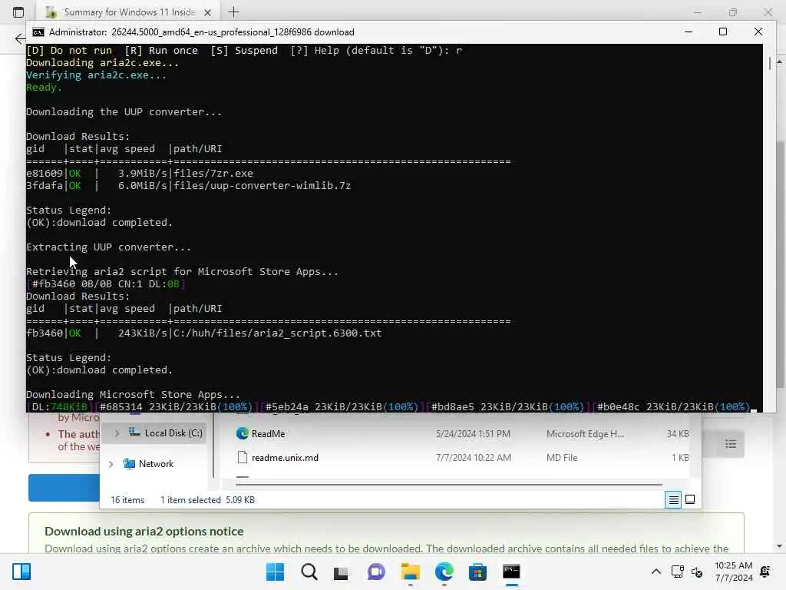Open a new browser tab
786x590 pixels.
click(x=233, y=12)
